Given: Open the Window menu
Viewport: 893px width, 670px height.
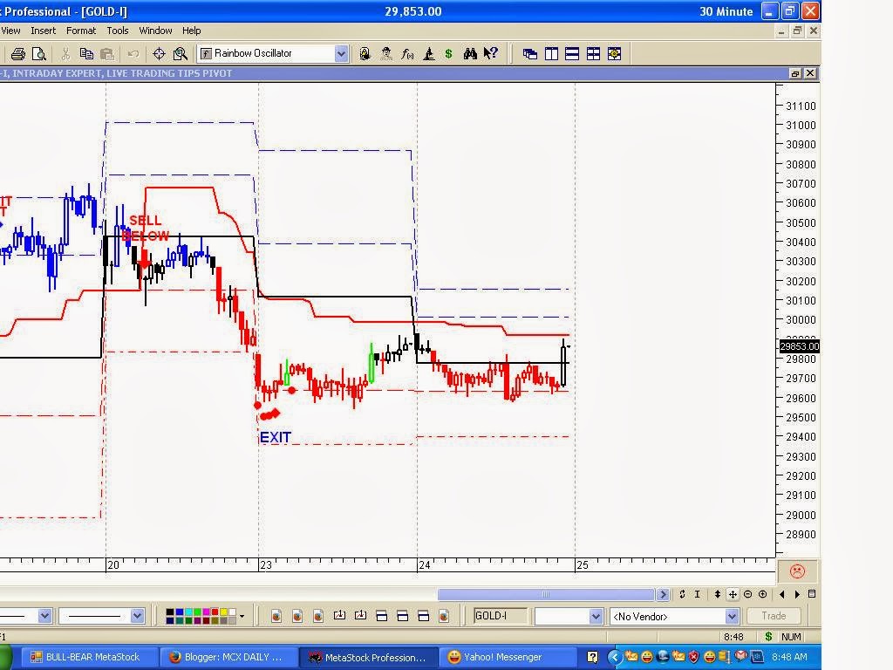Looking at the screenshot, I should tap(155, 31).
